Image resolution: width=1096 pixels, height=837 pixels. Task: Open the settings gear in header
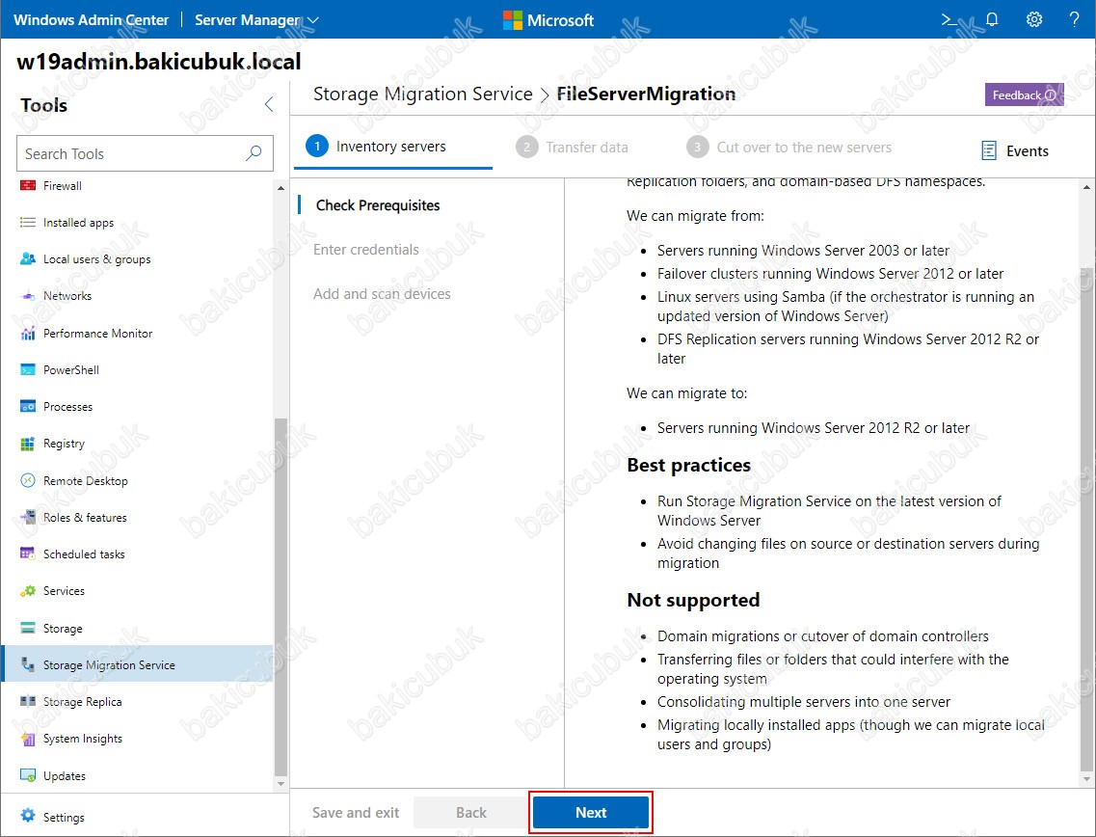click(x=1034, y=19)
